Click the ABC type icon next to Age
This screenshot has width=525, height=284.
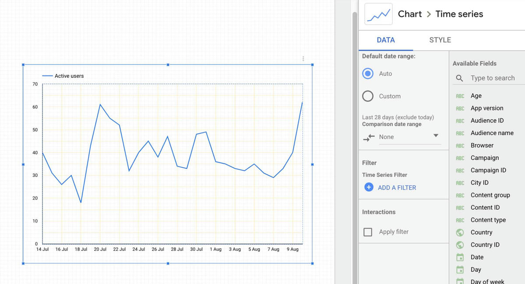click(x=460, y=96)
